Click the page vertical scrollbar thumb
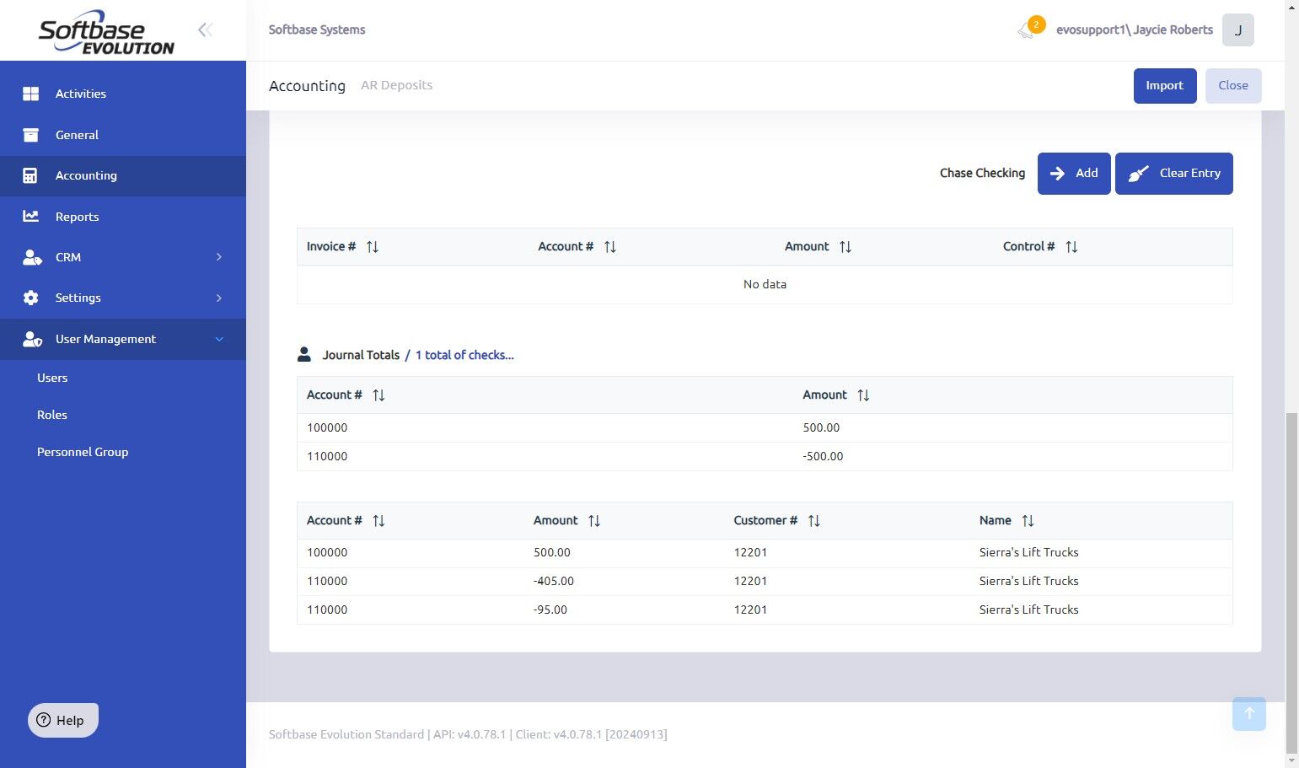The image size is (1299, 768). coord(1291,582)
